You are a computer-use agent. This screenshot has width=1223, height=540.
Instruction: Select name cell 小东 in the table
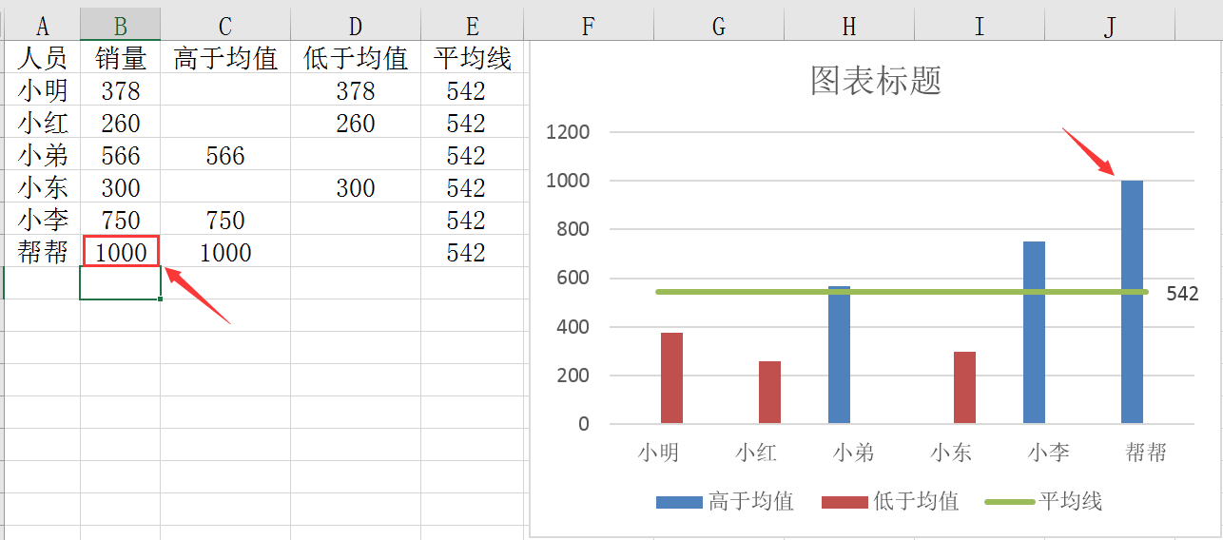click(43, 188)
